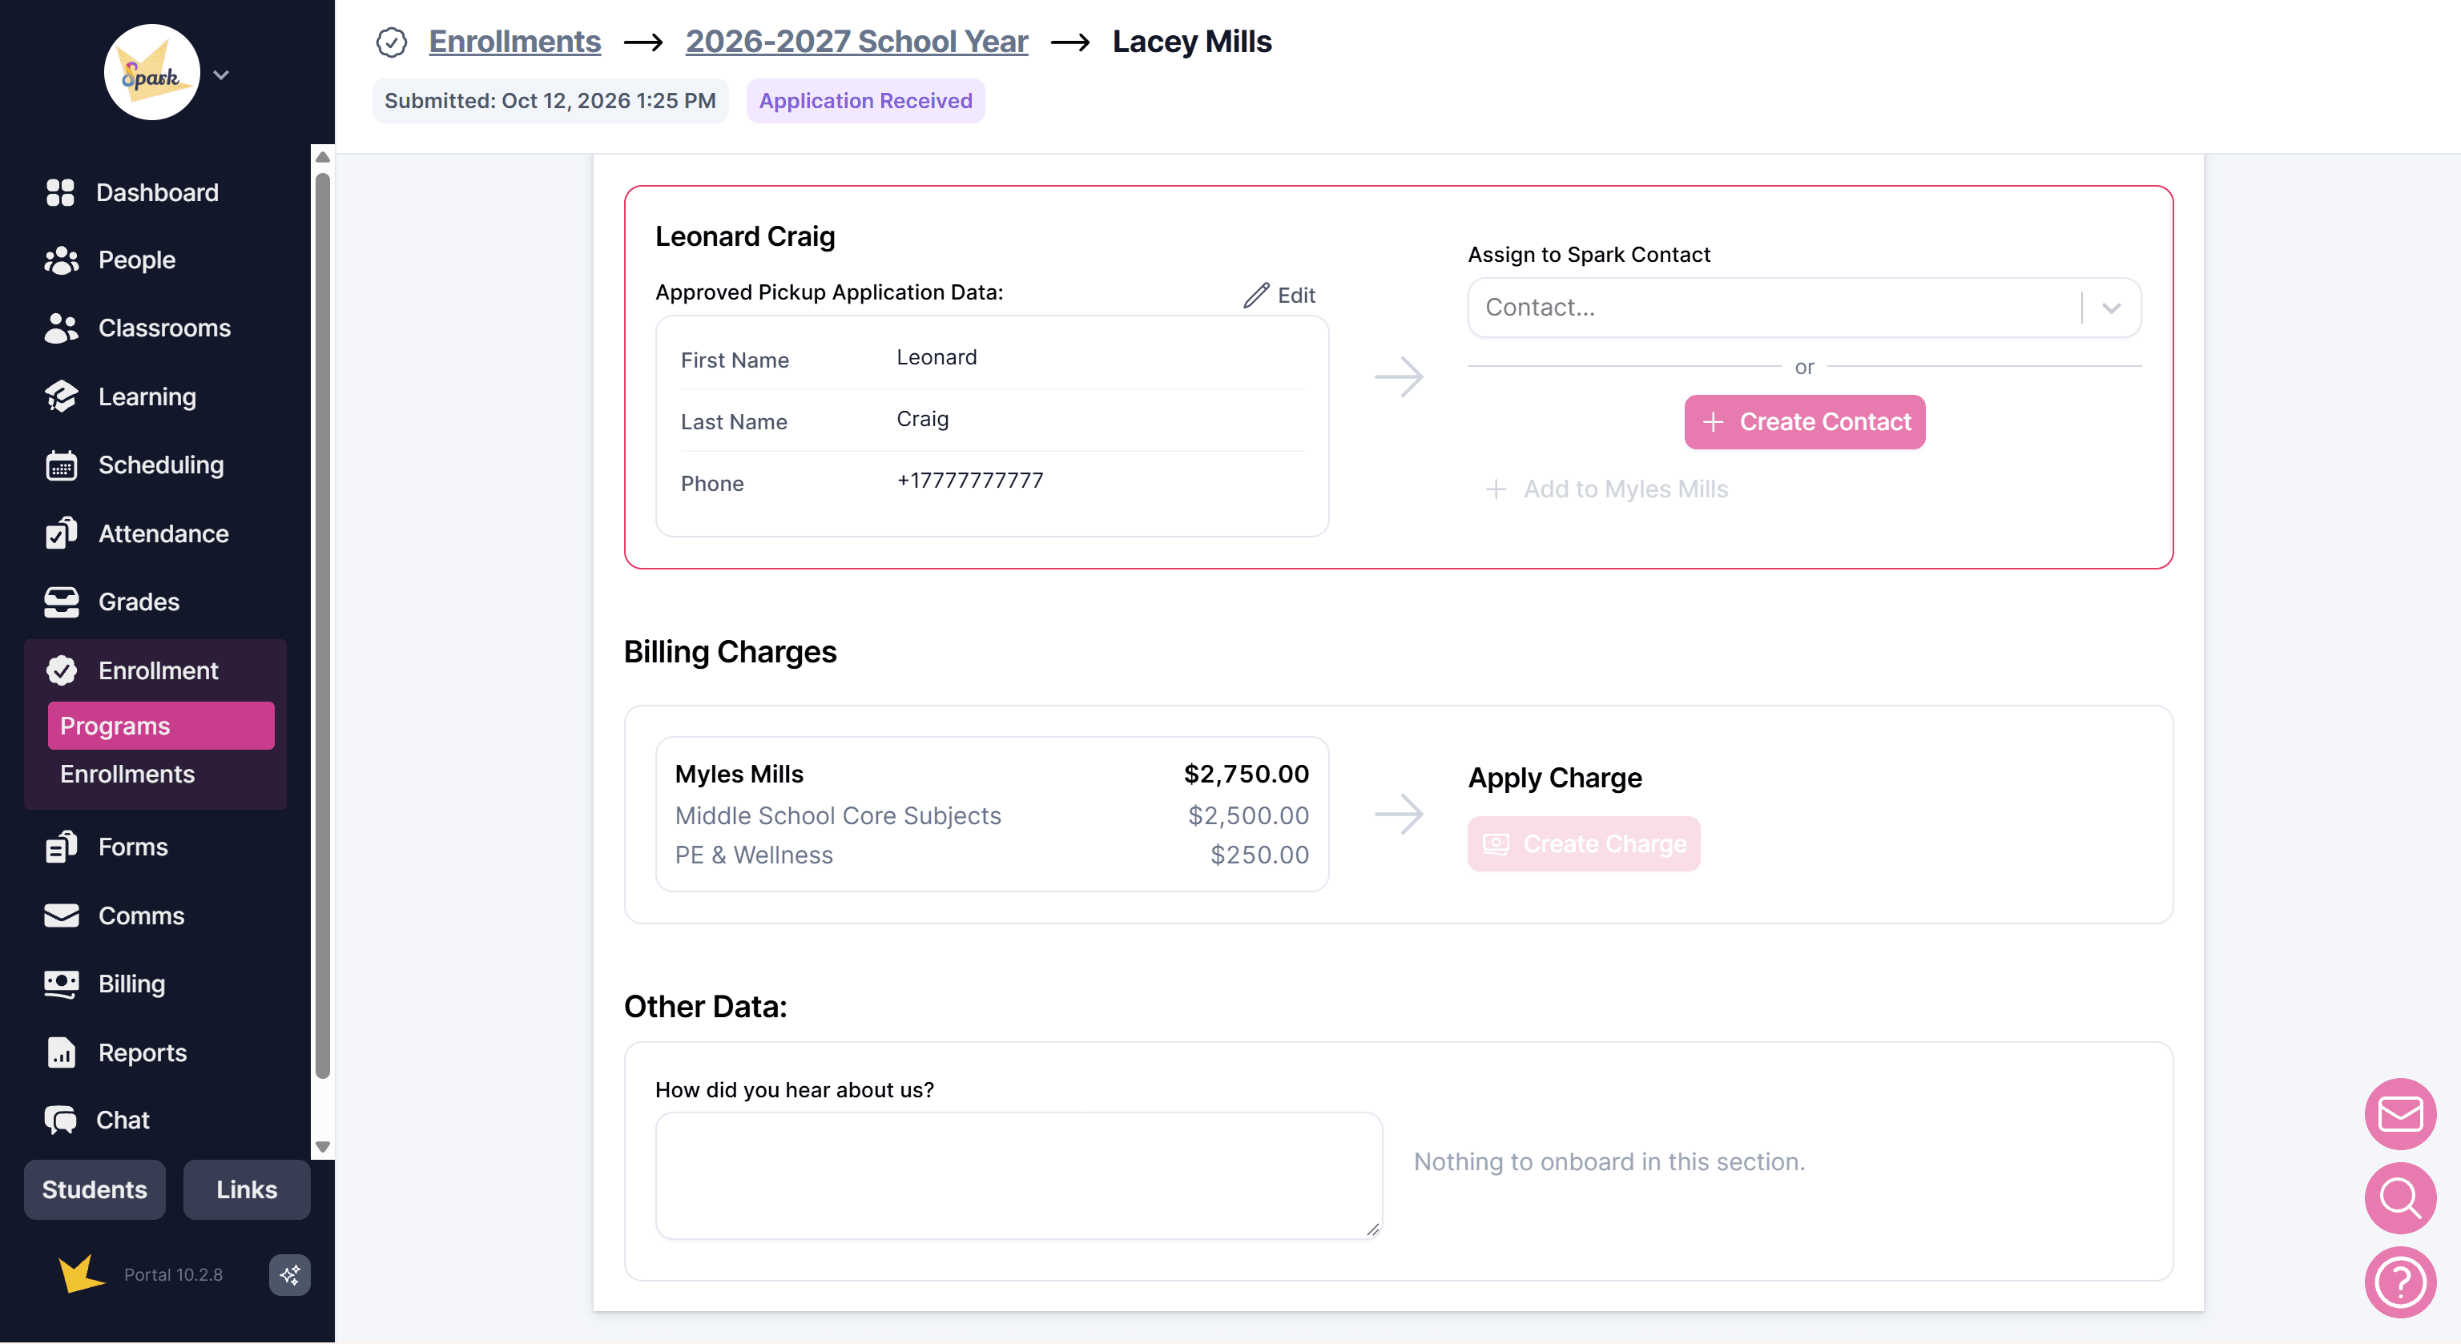2461x1344 pixels.
Task: Open the Contact... dropdown
Action: [x=1804, y=308]
